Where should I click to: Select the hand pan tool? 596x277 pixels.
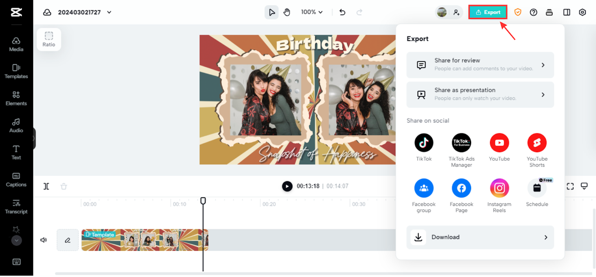coord(287,13)
